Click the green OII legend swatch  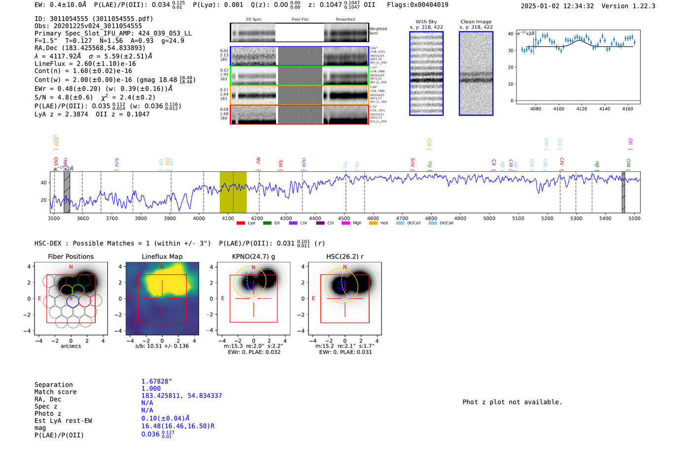coord(267,223)
